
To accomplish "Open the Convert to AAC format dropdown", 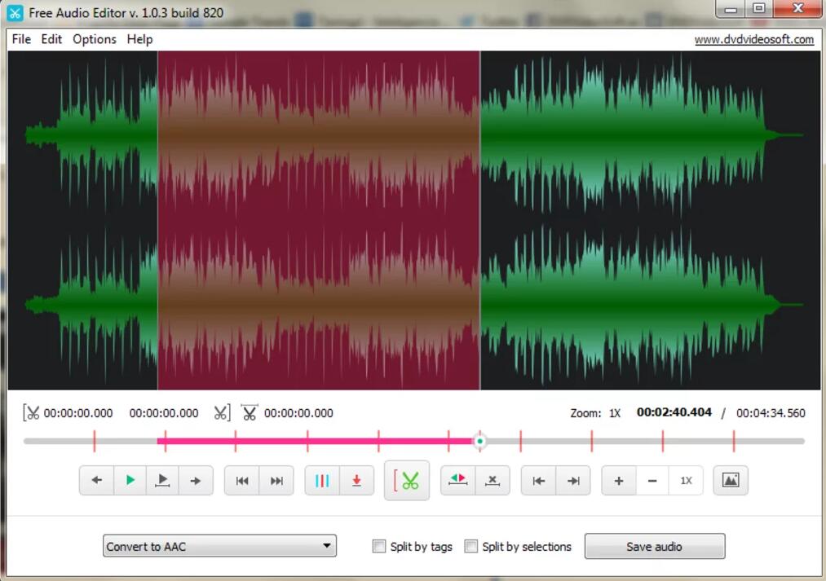I will [219, 547].
